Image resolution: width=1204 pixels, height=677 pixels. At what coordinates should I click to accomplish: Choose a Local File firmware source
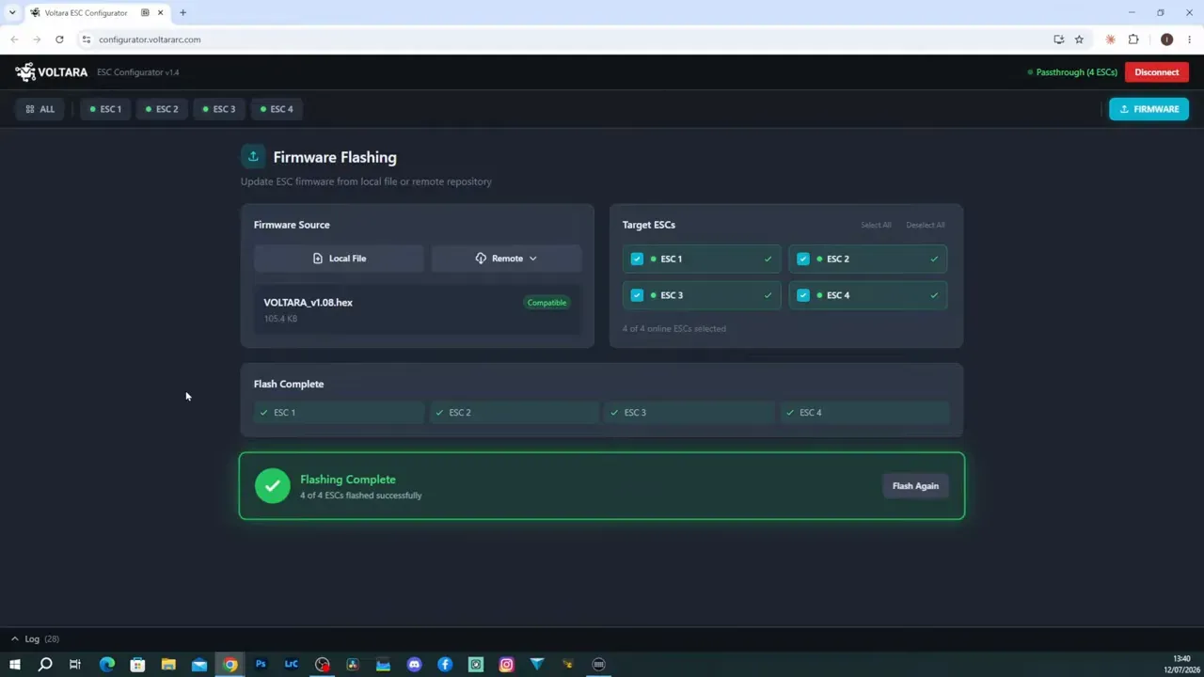(339, 259)
